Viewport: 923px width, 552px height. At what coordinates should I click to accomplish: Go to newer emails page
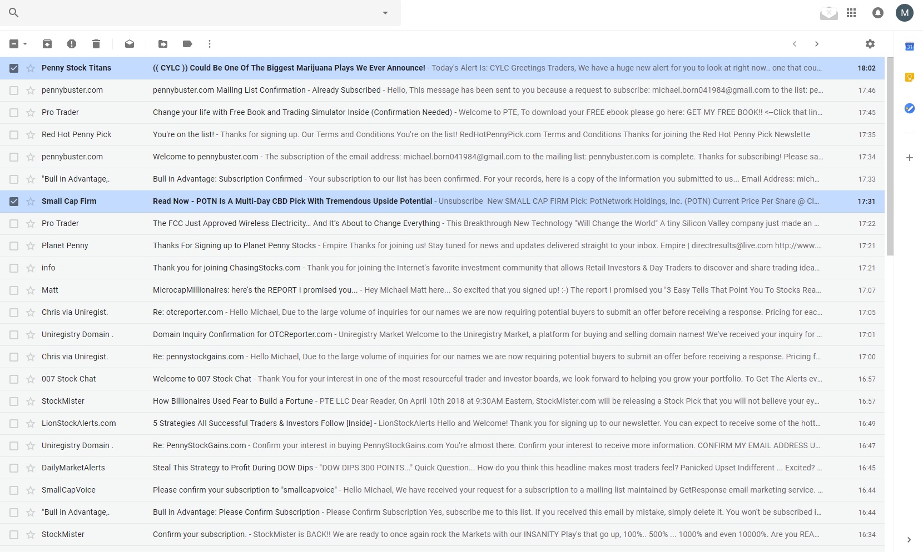point(795,44)
